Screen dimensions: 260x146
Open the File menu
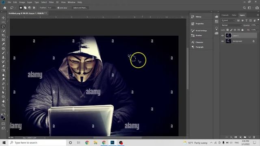click(x=9, y=2)
